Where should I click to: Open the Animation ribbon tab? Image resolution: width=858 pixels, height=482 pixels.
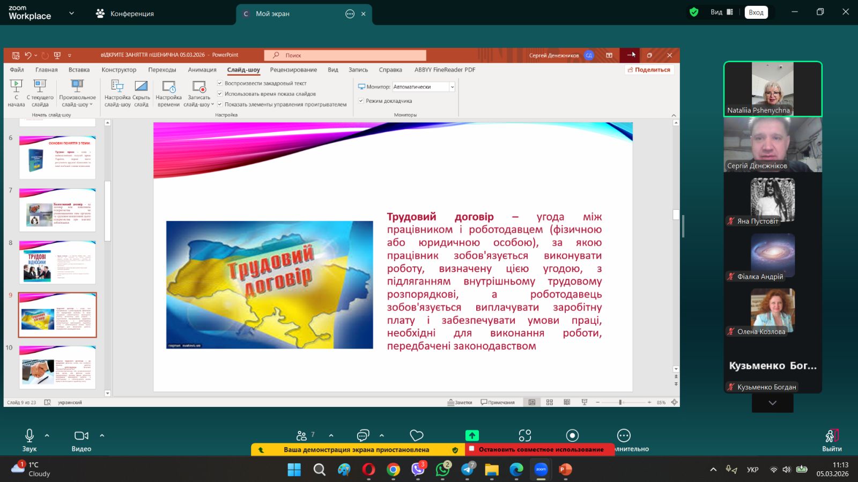tap(202, 70)
